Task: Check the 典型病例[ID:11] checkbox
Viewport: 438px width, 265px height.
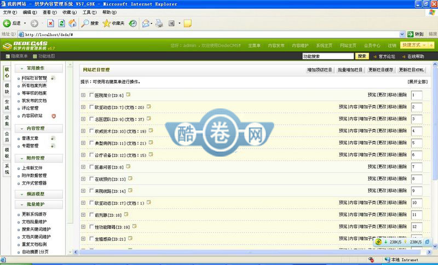Action: tap(91, 143)
